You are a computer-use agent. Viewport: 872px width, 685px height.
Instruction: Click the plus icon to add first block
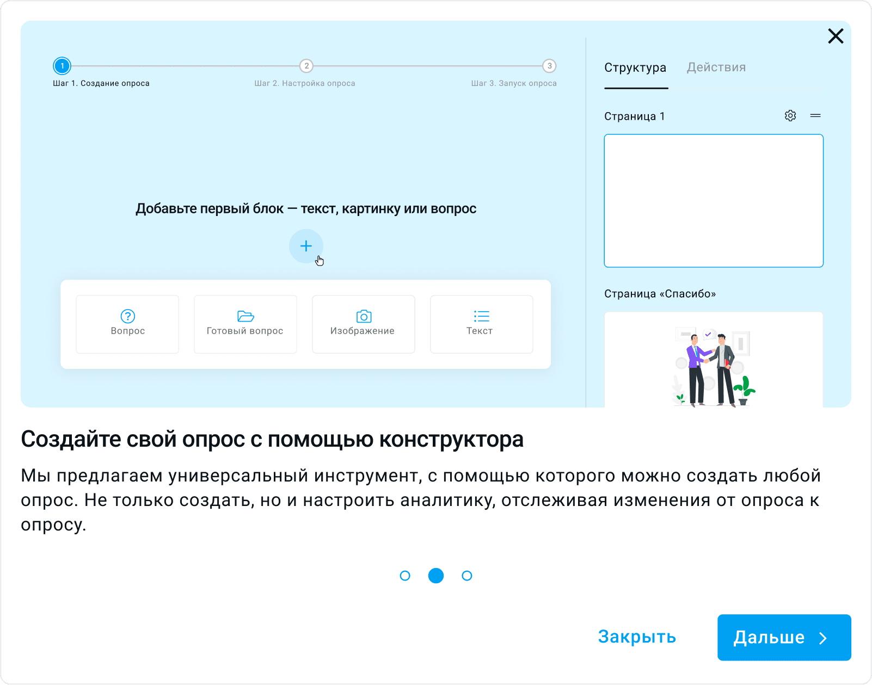pos(306,246)
